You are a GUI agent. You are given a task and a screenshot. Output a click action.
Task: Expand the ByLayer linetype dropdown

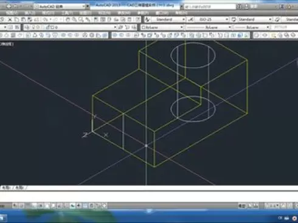tap(209, 27)
